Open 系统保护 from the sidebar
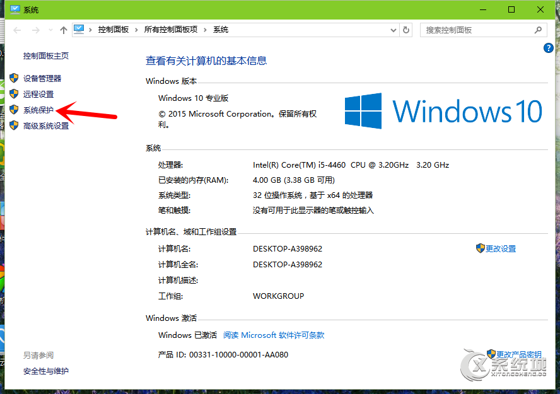The height and width of the screenshot is (394, 560). click(x=38, y=110)
